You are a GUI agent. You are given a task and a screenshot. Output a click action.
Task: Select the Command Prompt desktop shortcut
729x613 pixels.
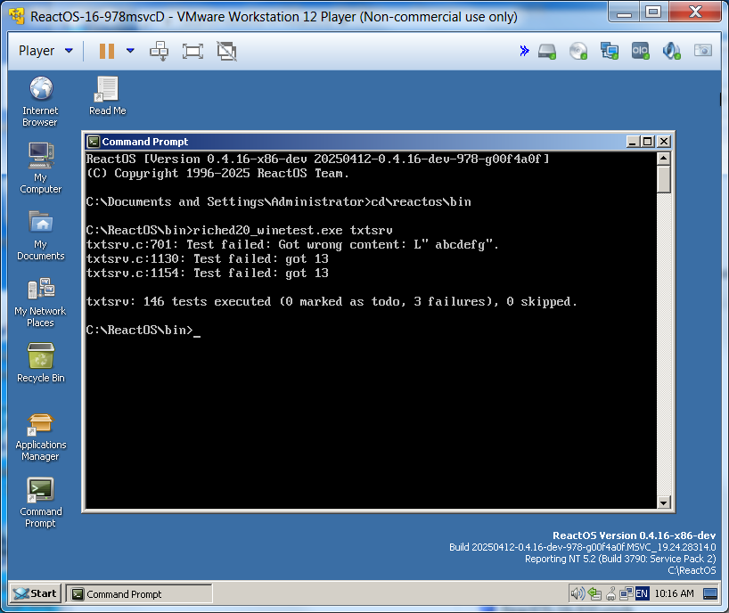pos(40,503)
